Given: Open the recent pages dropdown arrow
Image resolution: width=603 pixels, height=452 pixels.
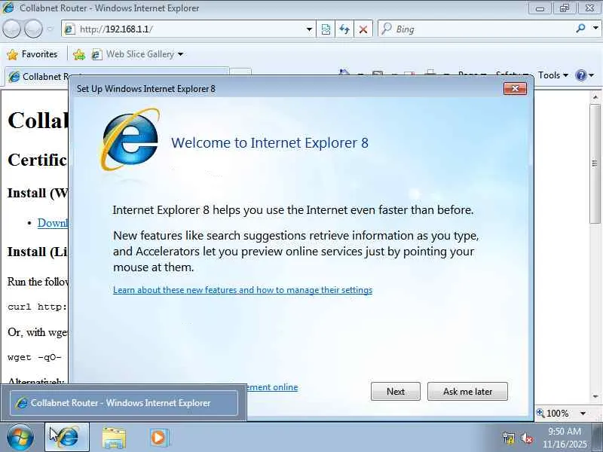Looking at the screenshot, I should [50, 29].
